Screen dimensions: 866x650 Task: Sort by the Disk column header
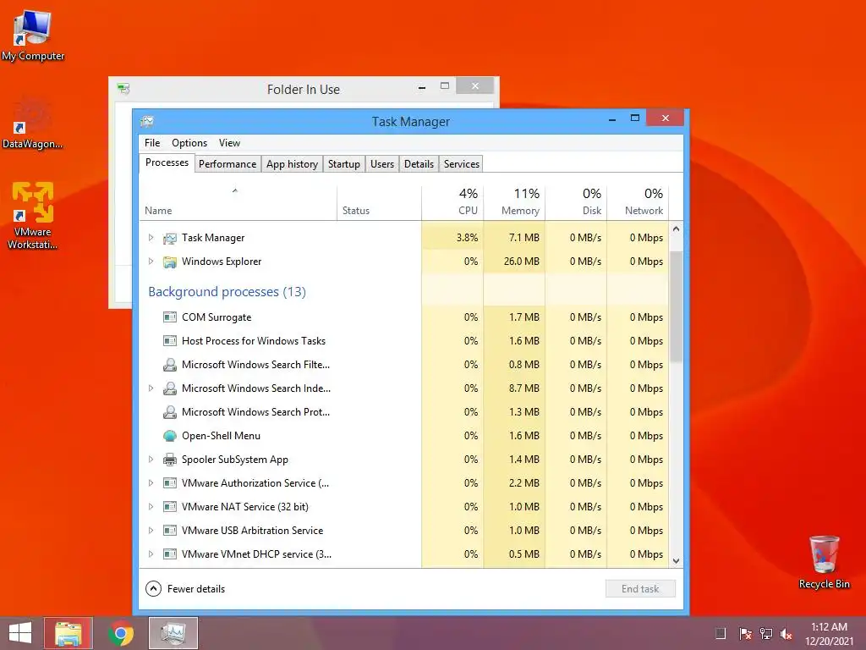pyautogui.click(x=576, y=203)
